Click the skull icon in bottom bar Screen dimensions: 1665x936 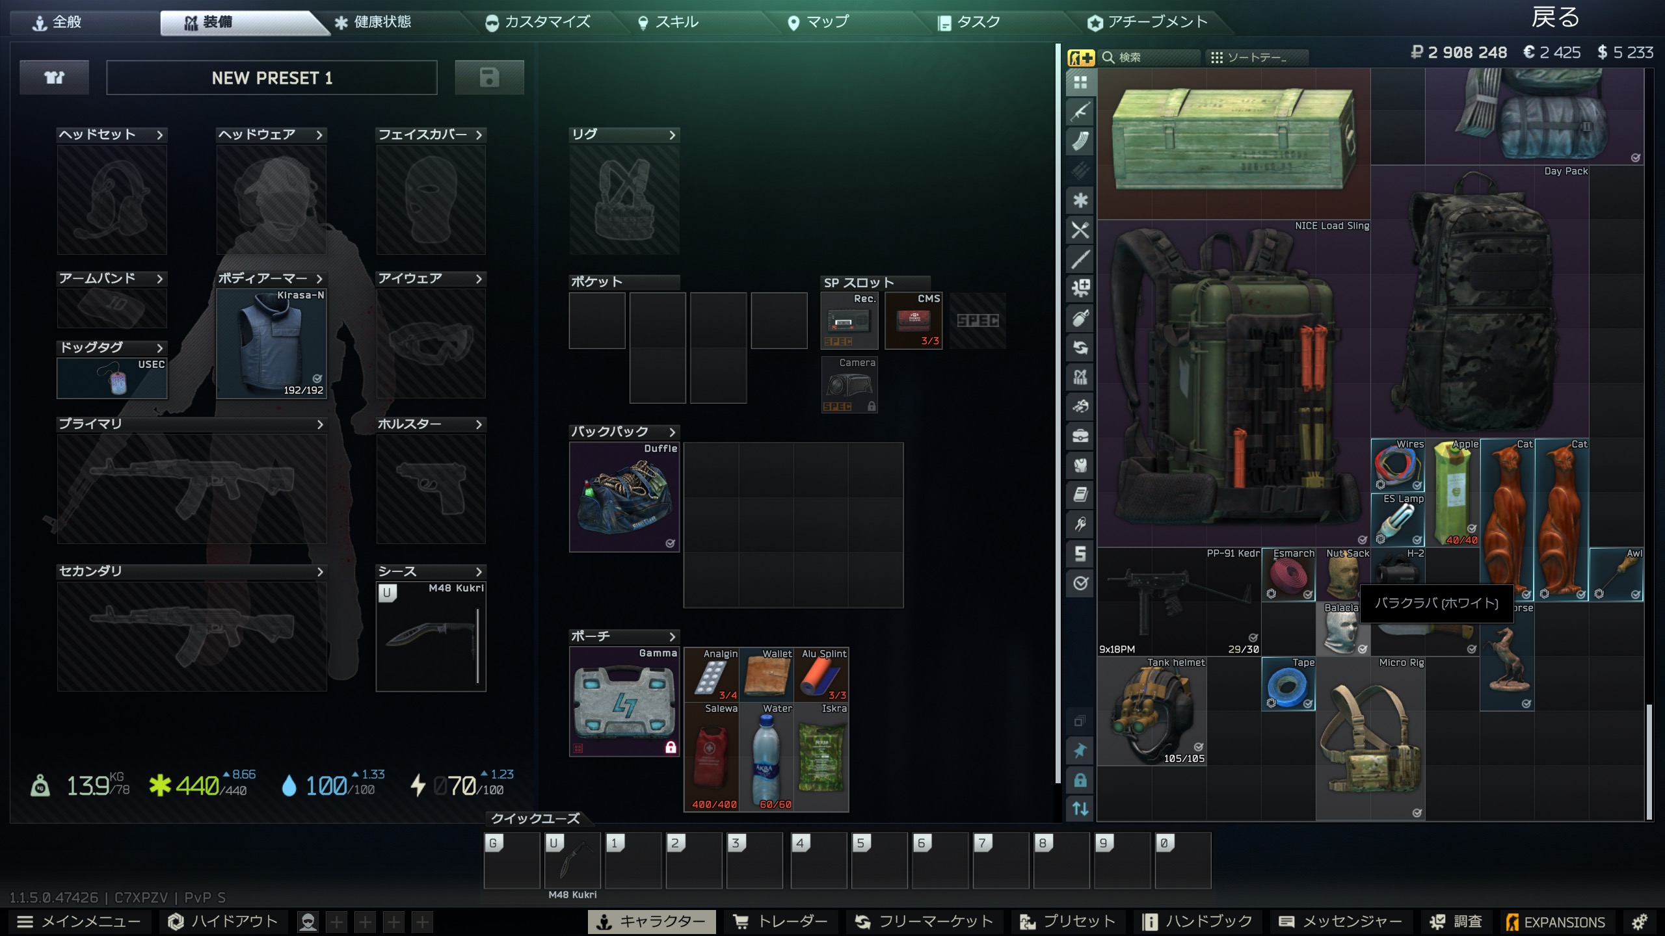coord(308,922)
